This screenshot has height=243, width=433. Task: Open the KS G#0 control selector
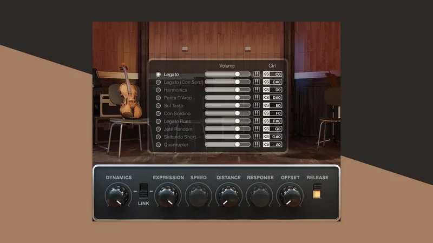272,137
